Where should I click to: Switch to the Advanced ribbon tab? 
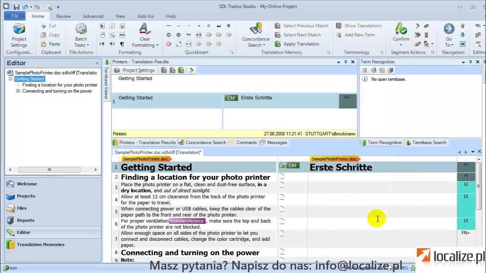(x=93, y=16)
